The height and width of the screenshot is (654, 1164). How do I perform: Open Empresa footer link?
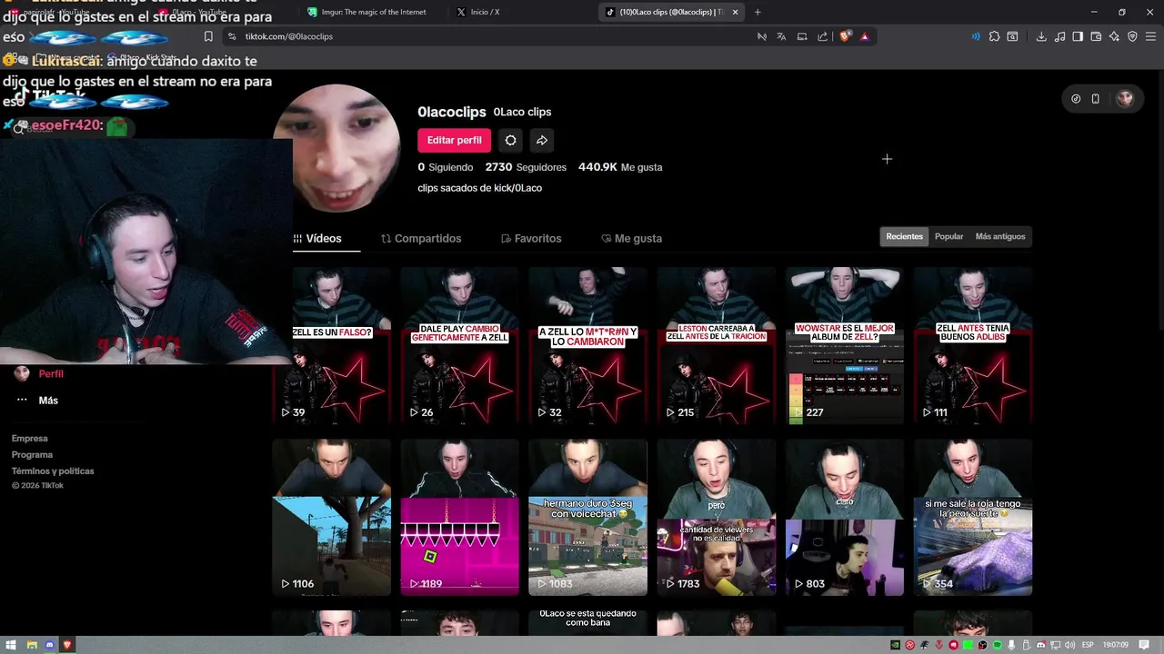29,439
